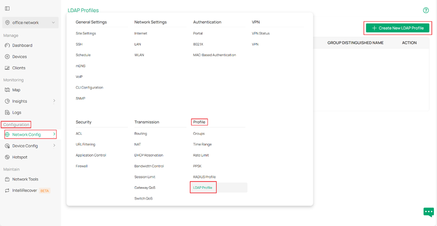Open VPN Status page
The width and height of the screenshot is (437, 226).
tap(261, 33)
